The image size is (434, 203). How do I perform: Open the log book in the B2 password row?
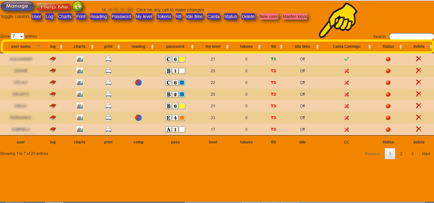click(x=53, y=94)
